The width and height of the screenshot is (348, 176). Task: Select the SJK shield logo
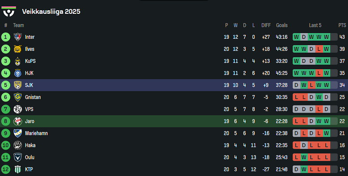click(17, 85)
